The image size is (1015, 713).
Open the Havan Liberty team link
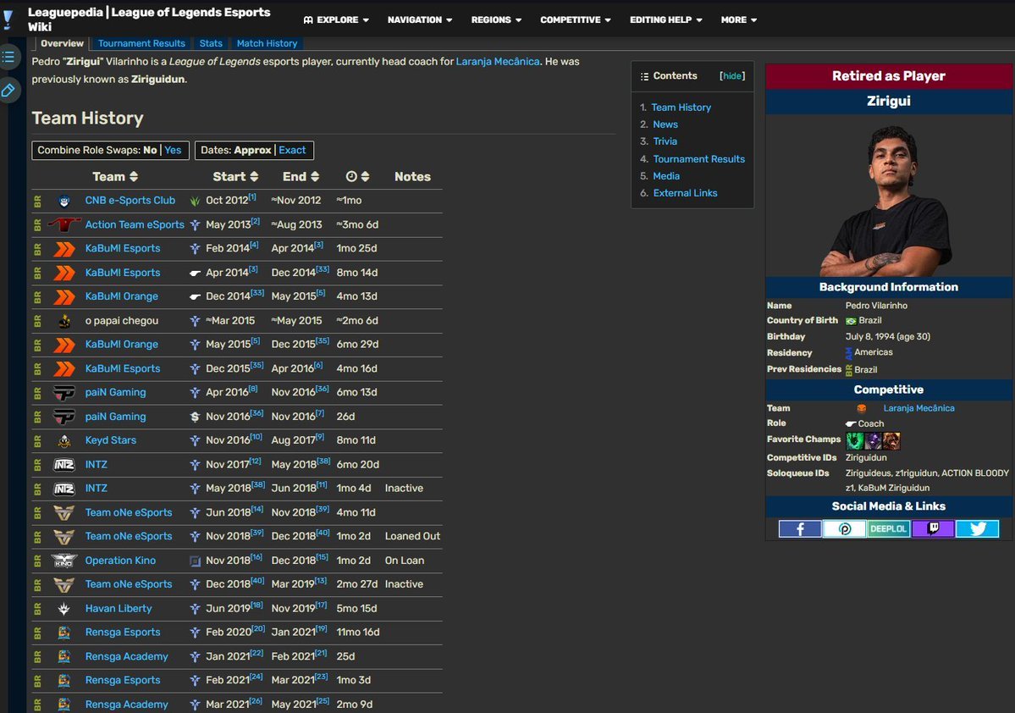(x=119, y=609)
